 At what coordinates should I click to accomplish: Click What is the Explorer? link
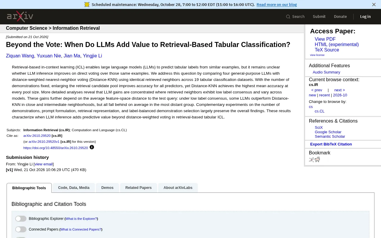(81, 219)
